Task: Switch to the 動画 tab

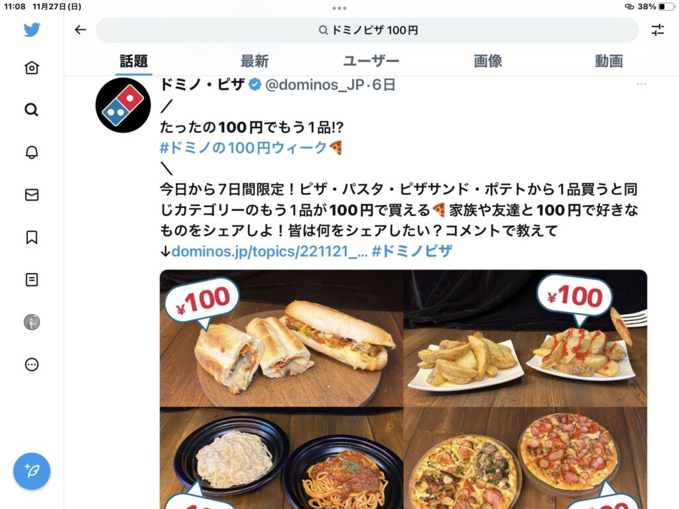Action: click(609, 61)
